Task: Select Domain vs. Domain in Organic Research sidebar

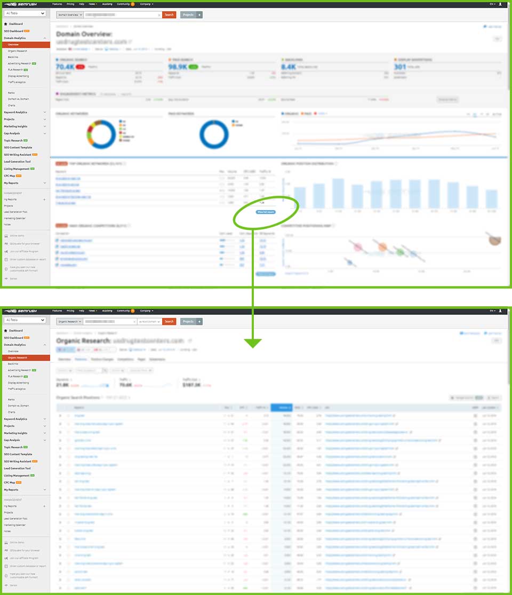Action: (x=18, y=406)
